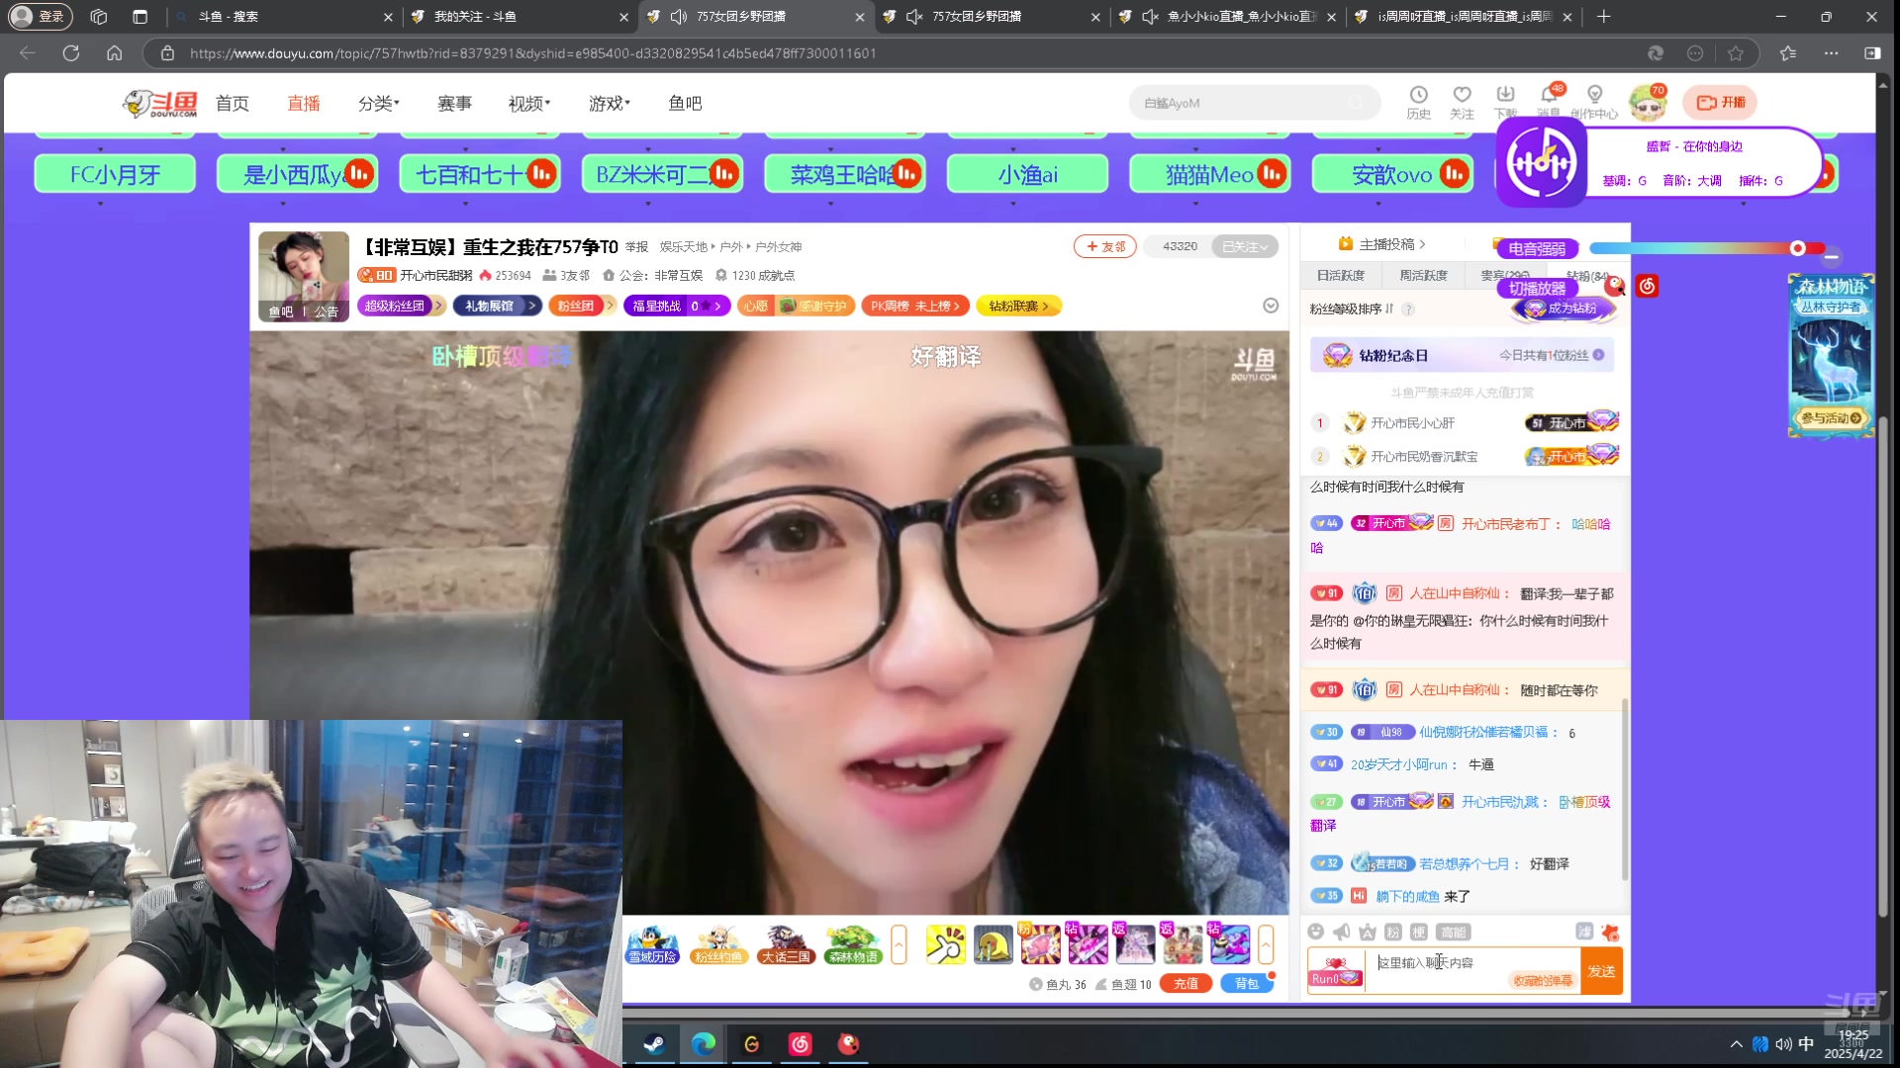
Task: Open creator center lightbulb icon
Action: coord(1594,95)
